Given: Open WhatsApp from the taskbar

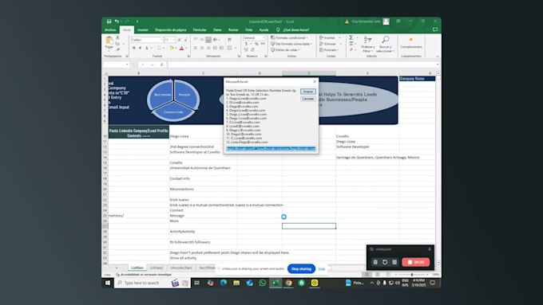Looking at the screenshot, I should click(263, 283).
